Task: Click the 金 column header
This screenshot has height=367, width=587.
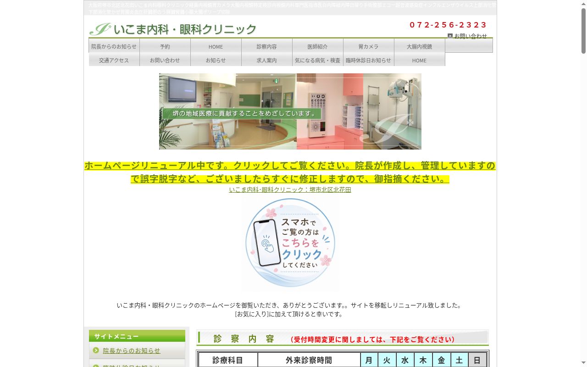Action: click(x=441, y=360)
